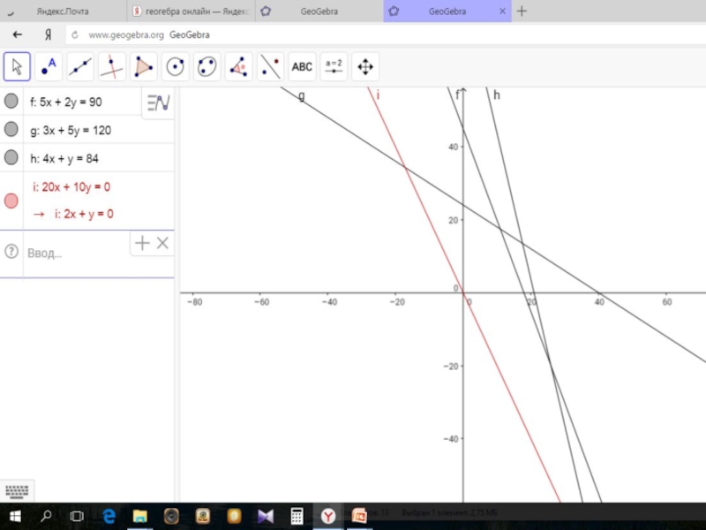Select the Circle with center tool
706x530 pixels.
pos(176,66)
